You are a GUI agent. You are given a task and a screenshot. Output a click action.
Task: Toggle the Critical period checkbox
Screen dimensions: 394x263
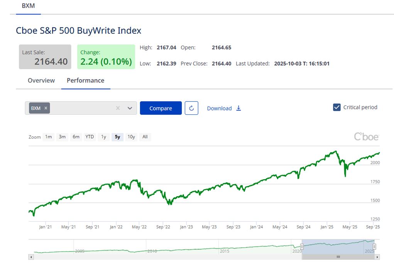(337, 107)
